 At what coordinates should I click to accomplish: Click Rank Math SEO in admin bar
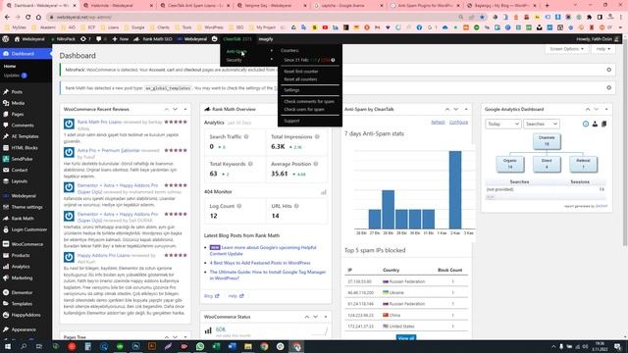(152, 39)
